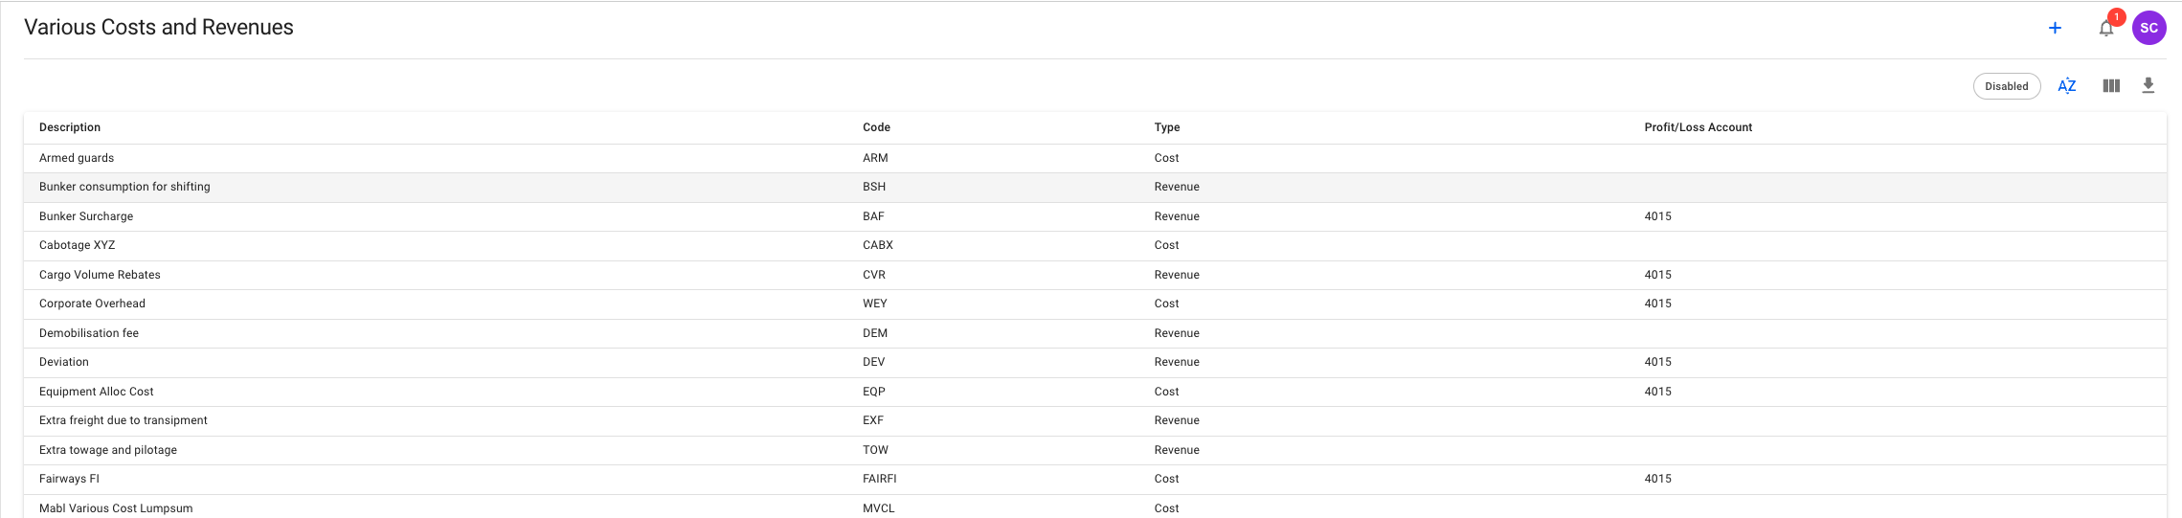Sort by the Description column header
Image resolution: width=2182 pixels, height=518 pixels.
70,127
